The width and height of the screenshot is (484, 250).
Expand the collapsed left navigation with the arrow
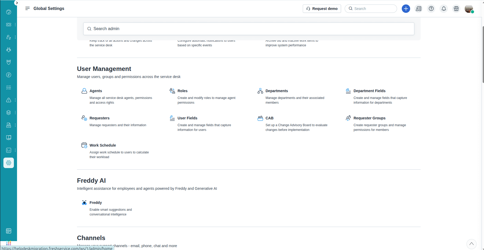17,3
